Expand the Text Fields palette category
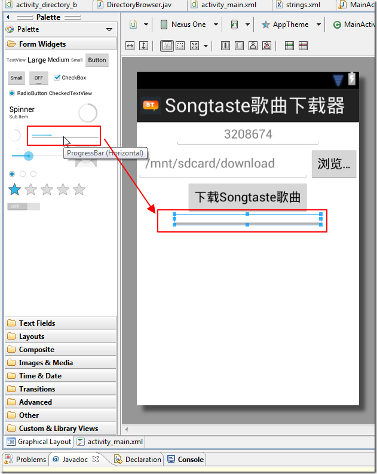 tap(61, 323)
